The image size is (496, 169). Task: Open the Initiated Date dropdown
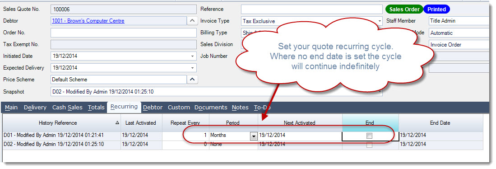(x=192, y=56)
